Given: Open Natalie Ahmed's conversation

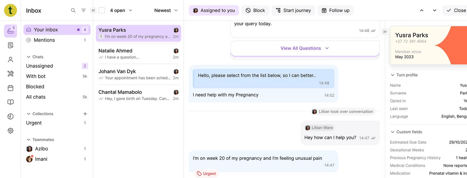Looking at the screenshot, I should [138, 54].
